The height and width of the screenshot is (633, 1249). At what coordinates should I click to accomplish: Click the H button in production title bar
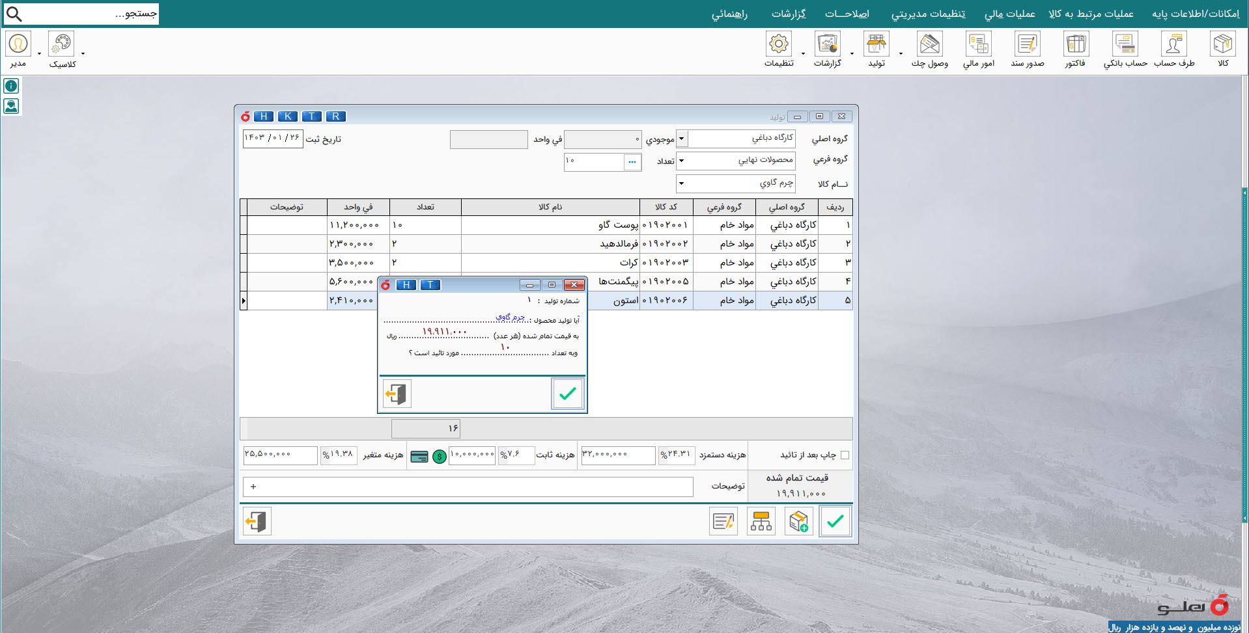coord(264,116)
